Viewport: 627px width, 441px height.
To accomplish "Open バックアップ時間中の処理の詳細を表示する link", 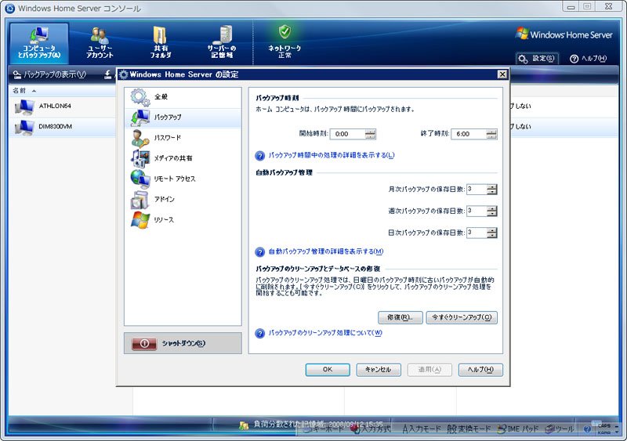I will [x=331, y=155].
